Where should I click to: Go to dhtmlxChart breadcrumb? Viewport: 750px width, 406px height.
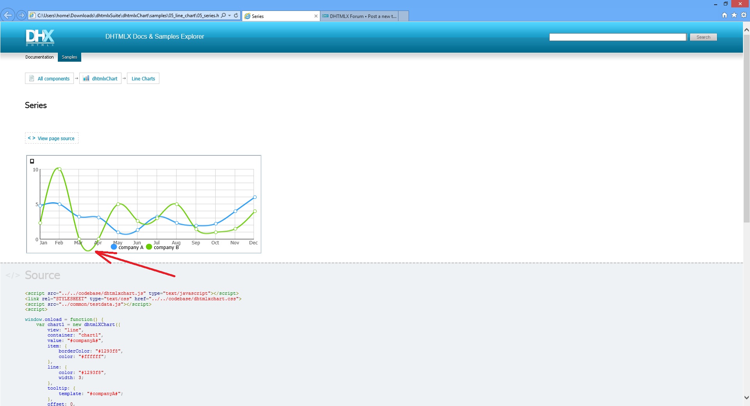[x=100, y=78]
